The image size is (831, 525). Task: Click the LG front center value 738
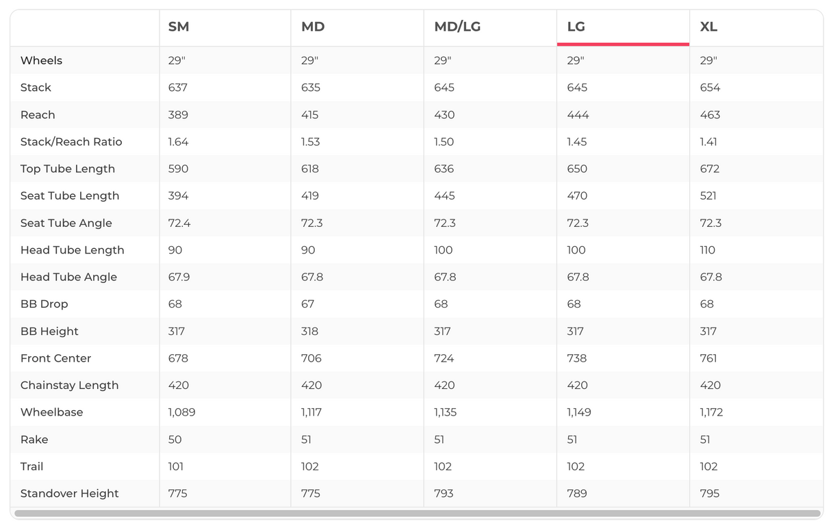pos(577,358)
